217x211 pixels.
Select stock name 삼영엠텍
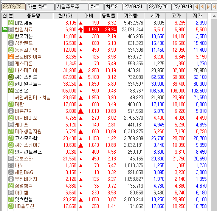24,186
